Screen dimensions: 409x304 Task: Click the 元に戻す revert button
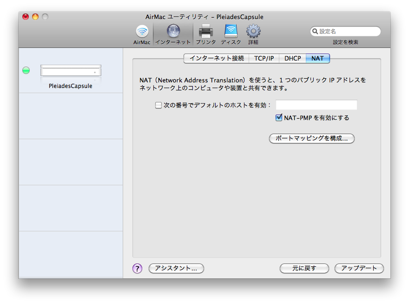304,268
